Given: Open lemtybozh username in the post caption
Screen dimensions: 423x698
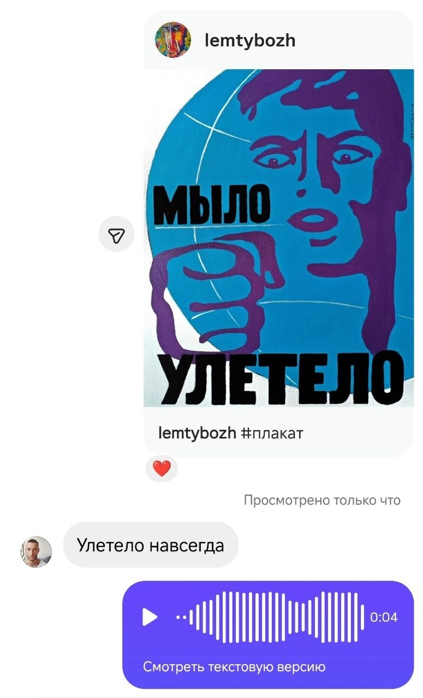Looking at the screenshot, I should click(x=197, y=433).
